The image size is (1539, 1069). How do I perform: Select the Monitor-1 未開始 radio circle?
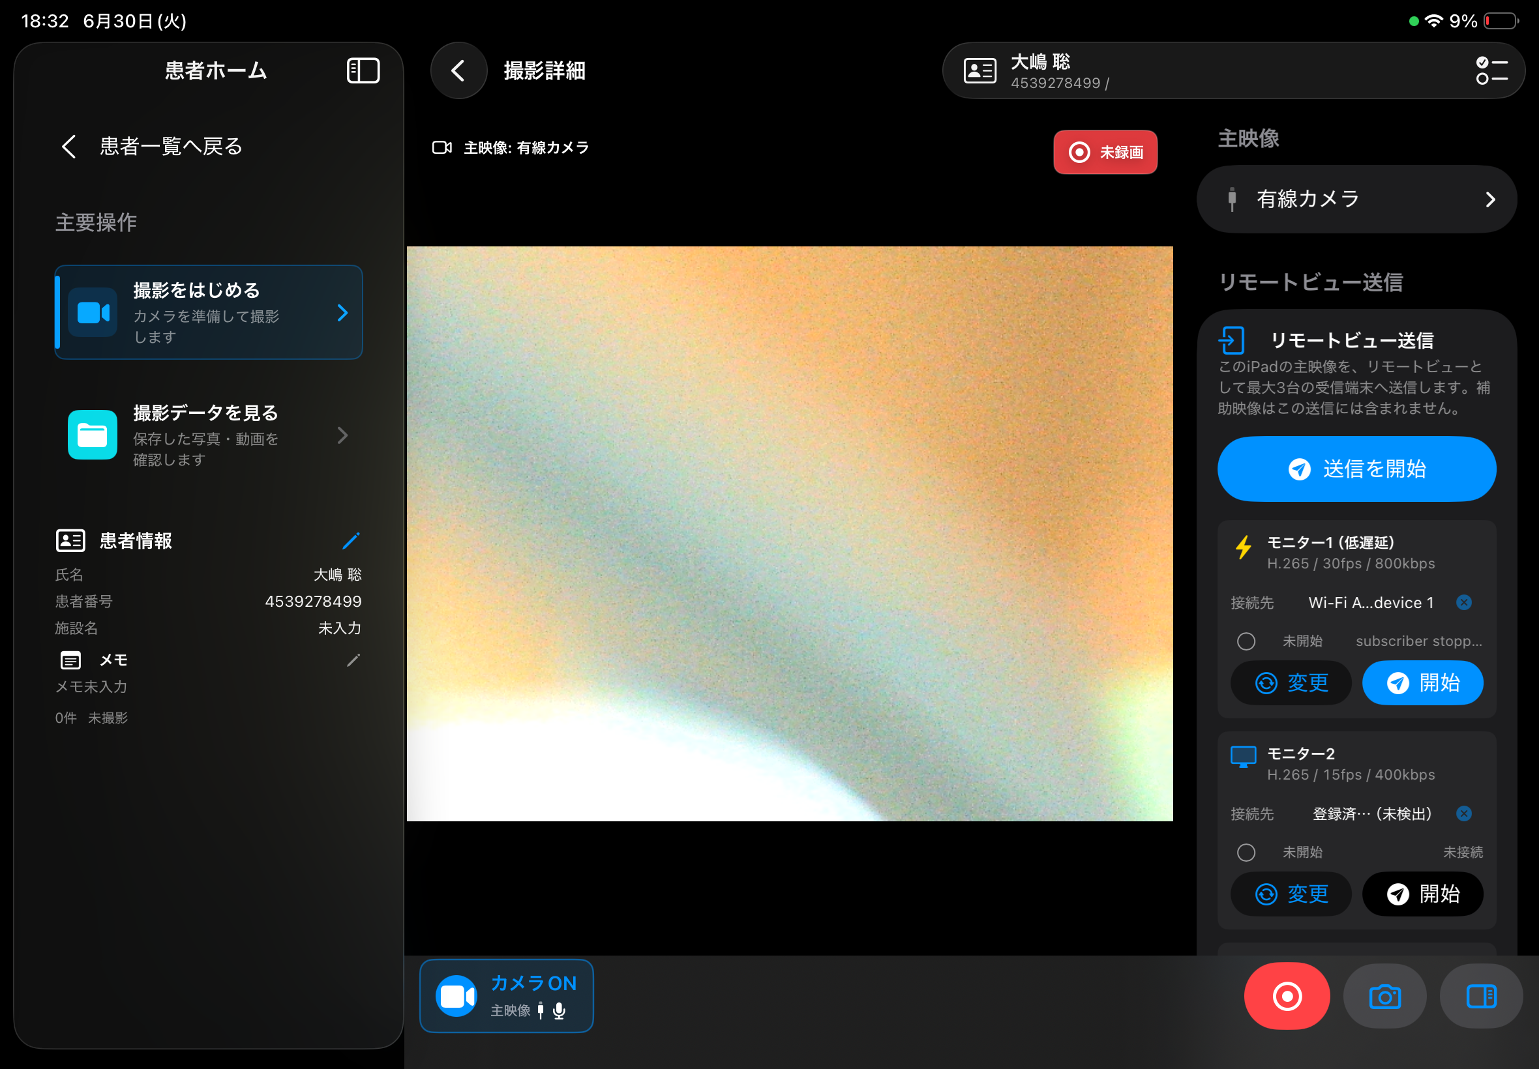tap(1246, 641)
